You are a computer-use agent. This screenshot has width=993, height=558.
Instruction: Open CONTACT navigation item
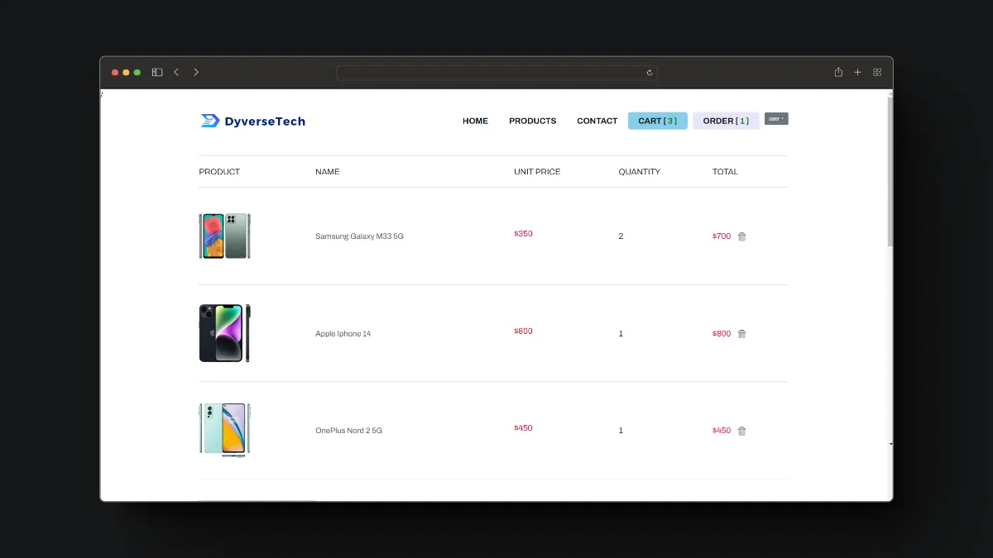597,121
